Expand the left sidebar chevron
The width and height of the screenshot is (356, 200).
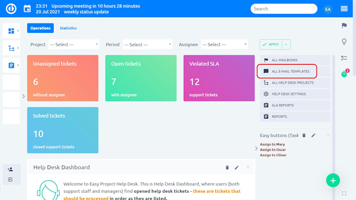[x=24, y=96]
